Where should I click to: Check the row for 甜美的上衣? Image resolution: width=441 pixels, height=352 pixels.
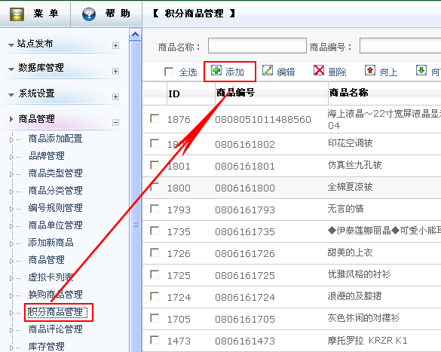coord(155,253)
